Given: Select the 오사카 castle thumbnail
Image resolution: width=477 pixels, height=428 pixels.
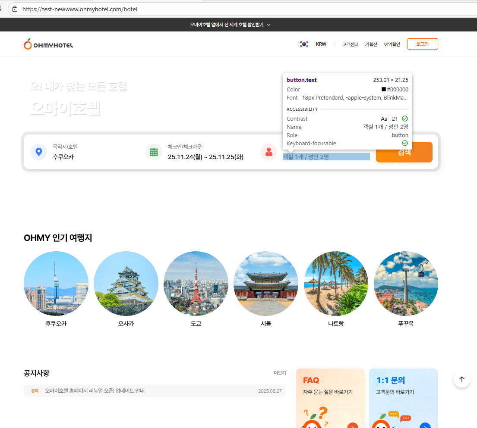Looking at the screenshot, I should click(126, 284).
